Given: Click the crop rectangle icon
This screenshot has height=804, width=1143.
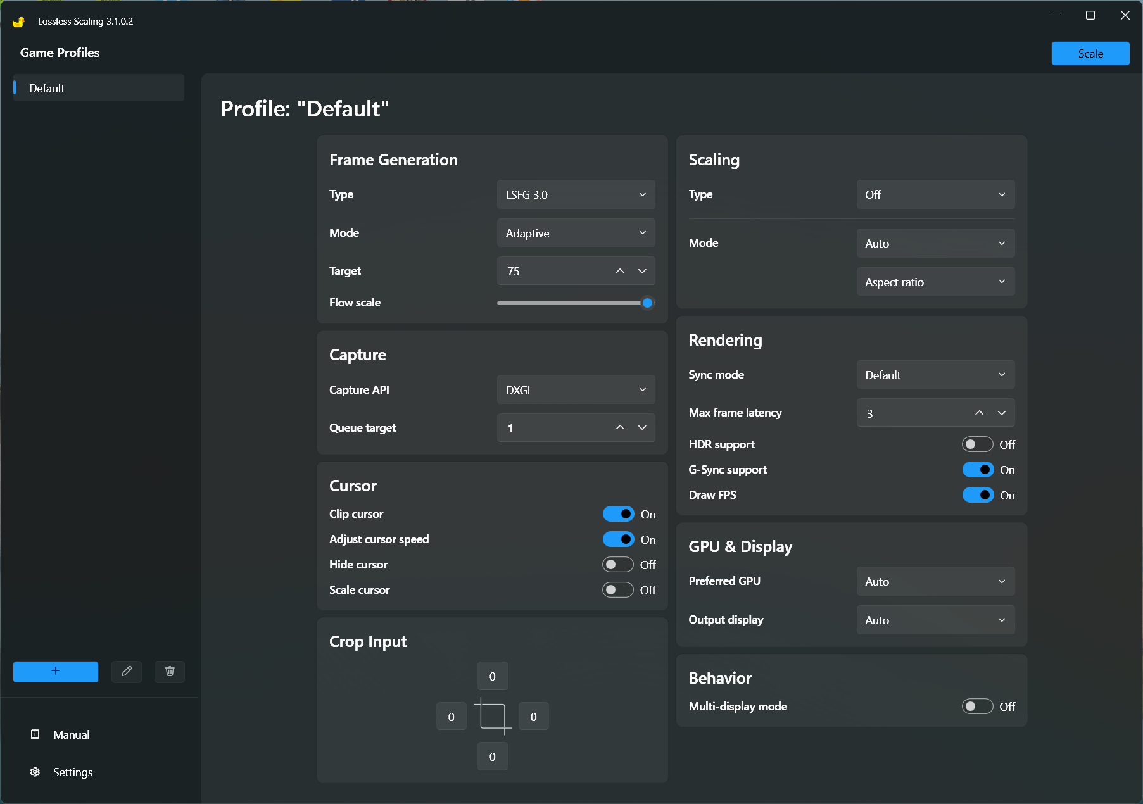Looking at the screenshot, I should (493, 717).
